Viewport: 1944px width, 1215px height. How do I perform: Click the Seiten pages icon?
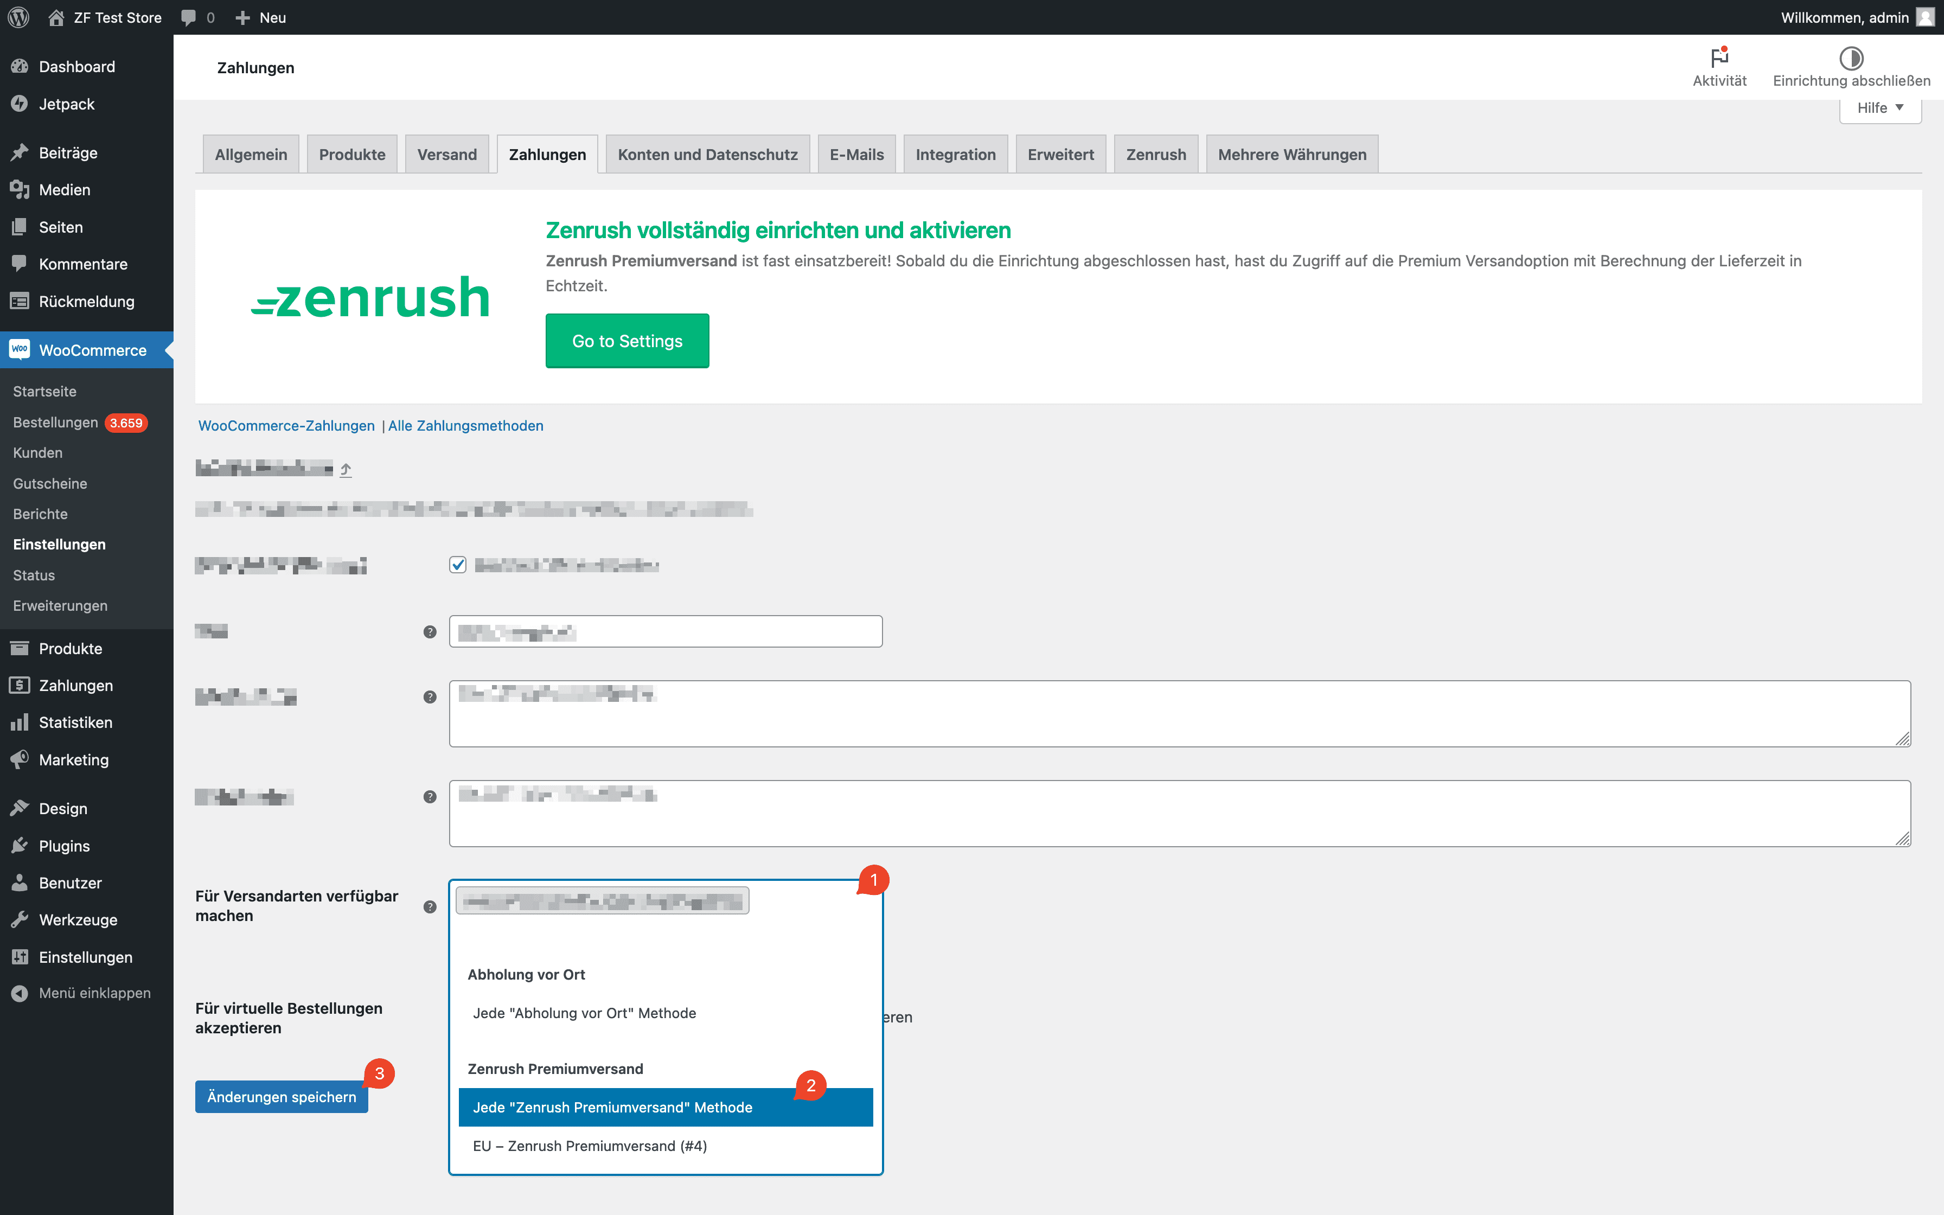coord(20,227)
